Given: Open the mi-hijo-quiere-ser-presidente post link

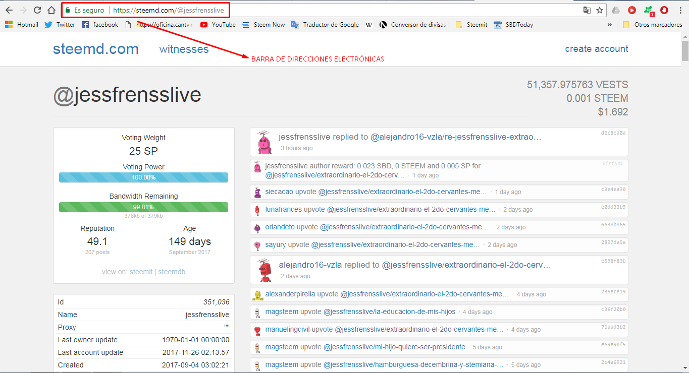Looking at the screenshot, I should [394, 347].
